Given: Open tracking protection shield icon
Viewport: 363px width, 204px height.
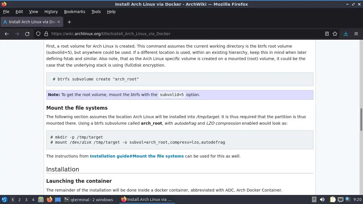Looking at the screenshot, I should 38,34.
